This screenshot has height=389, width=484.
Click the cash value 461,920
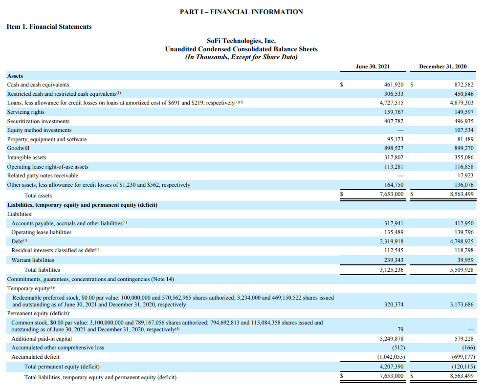(394, 85)
